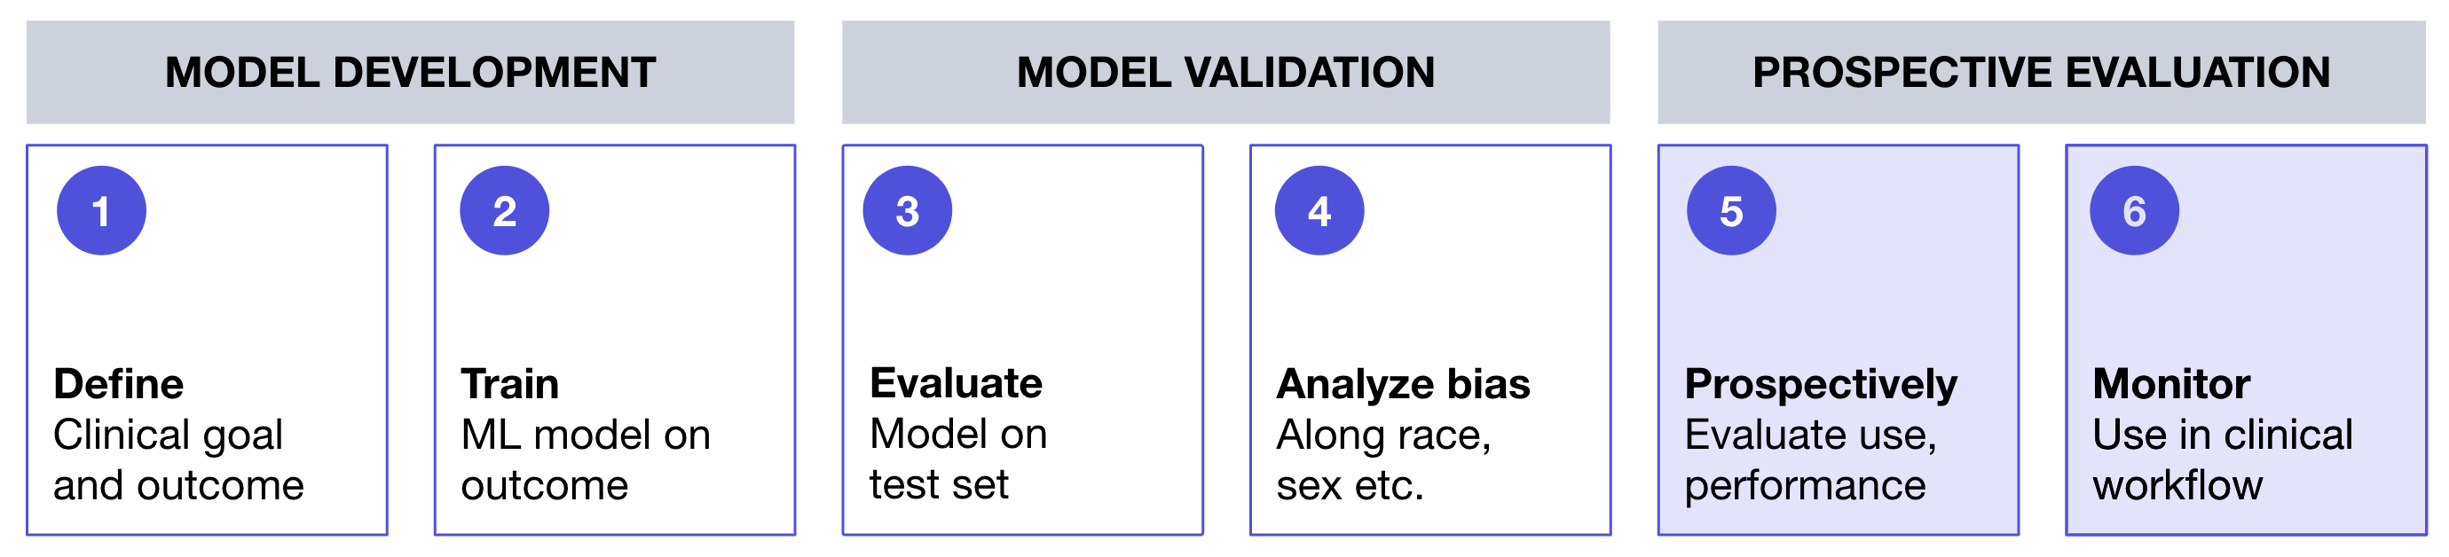The image size is (2449, 557).
Task: Select the number 3 circle badge
Action: pos(907,211)
